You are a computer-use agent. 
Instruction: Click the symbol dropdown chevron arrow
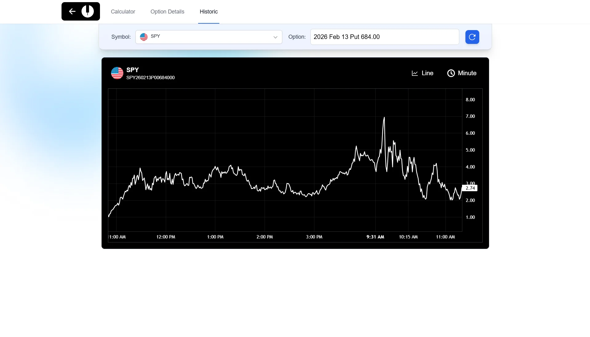tap(275, 37)
